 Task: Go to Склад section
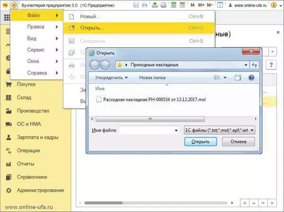(x=24, y=97)
